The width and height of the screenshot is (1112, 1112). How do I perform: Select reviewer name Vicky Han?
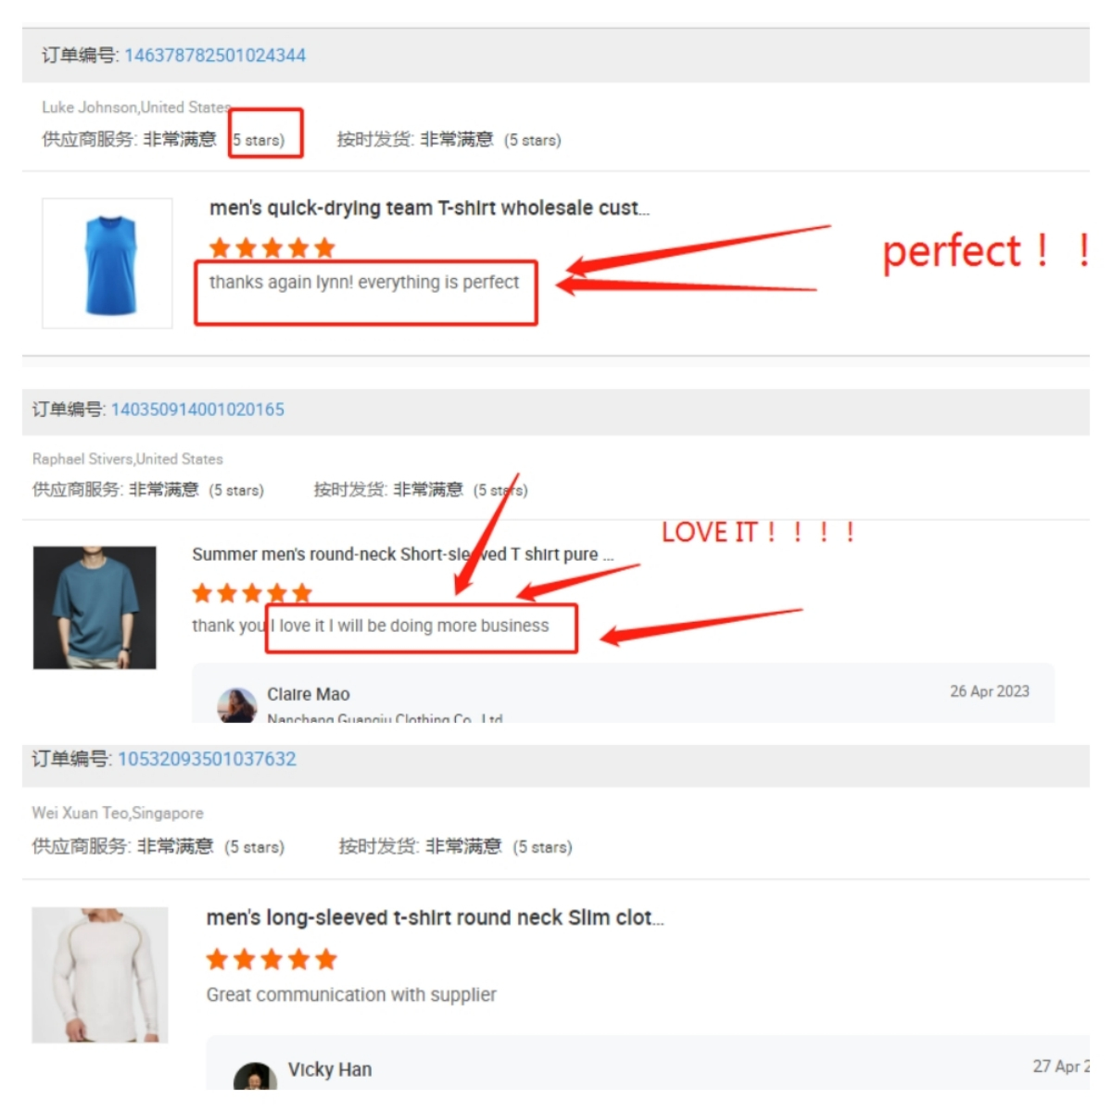point(330,1069)
